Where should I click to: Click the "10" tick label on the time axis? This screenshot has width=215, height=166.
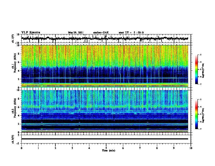[x=191, y=148]
